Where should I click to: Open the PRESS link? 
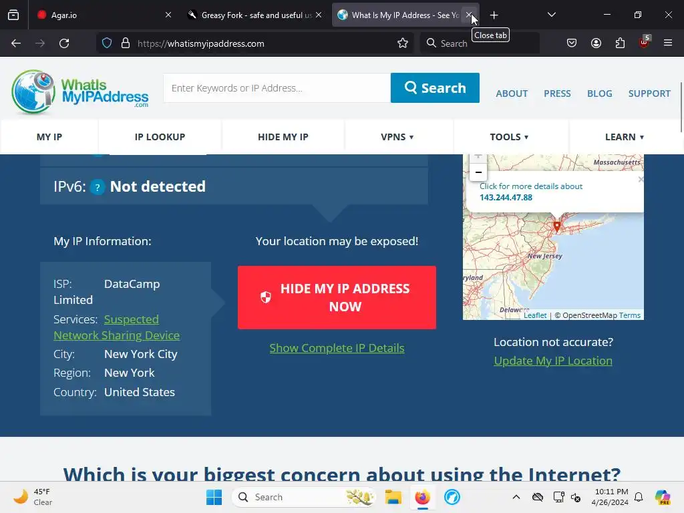pos(557,94)
